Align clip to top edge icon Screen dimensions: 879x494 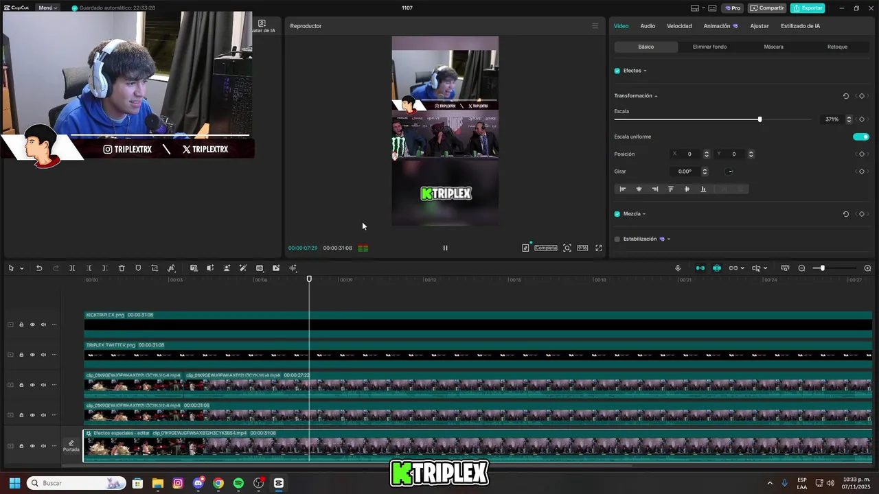671,189
